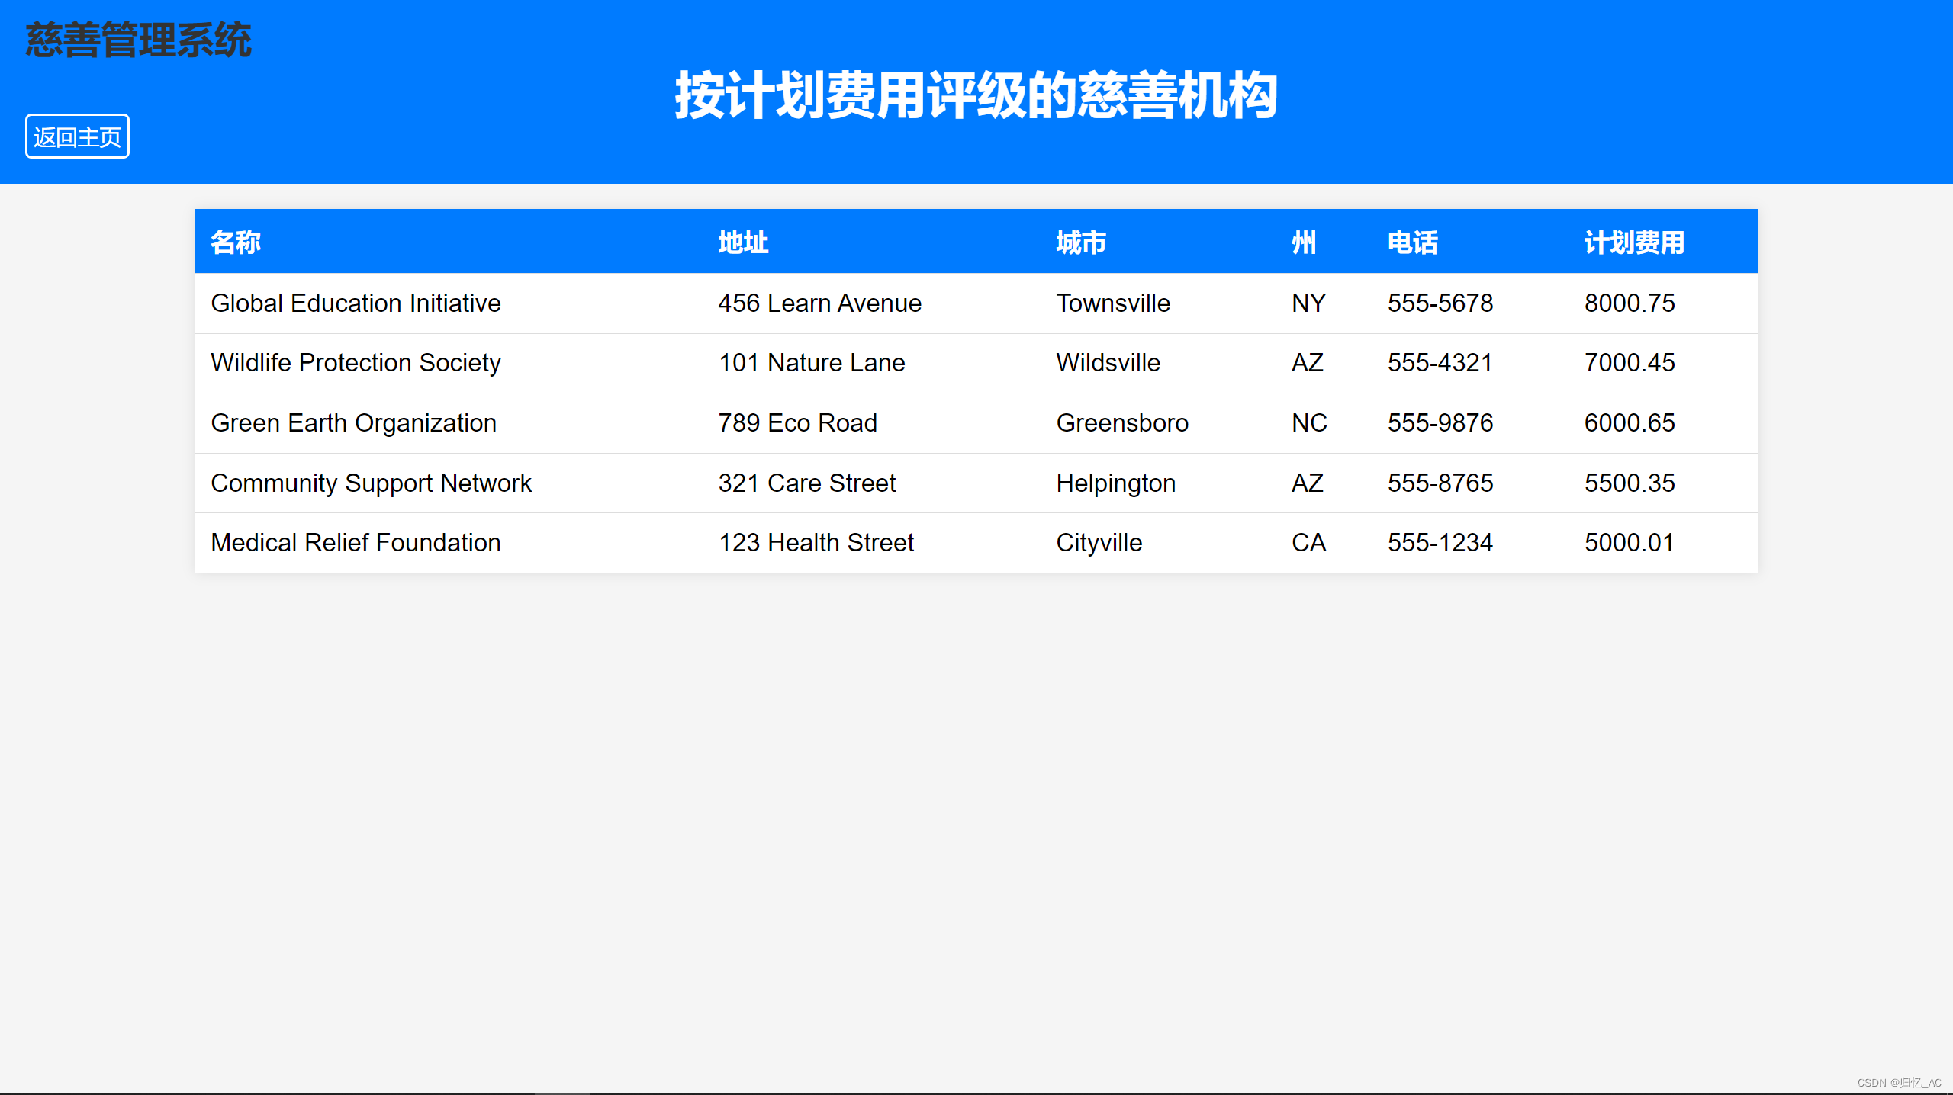Select phone number 555-9876
The width and height of the screenshot is (1953, 1095).
click(1440, 422)
